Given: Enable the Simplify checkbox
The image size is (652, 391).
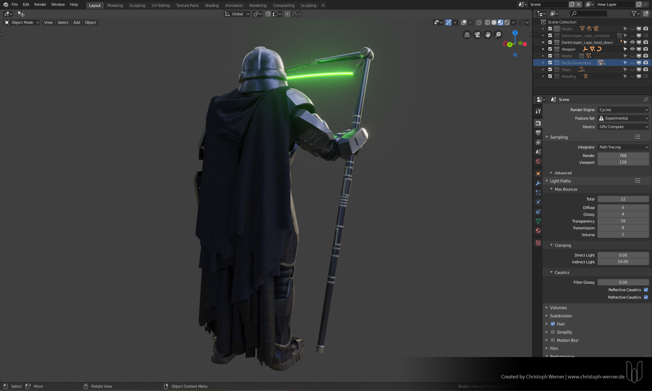Looking at the screenshot, I should pyautogui.click(x=553, y=332).
